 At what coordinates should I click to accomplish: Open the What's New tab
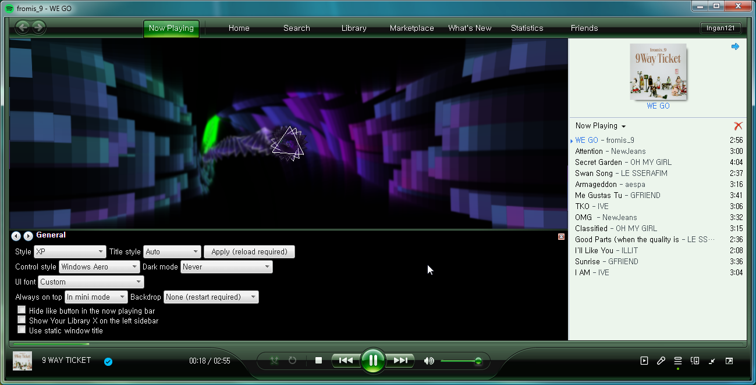tap(470, 28)
